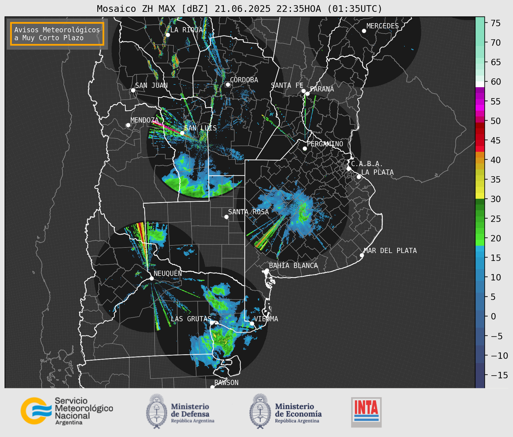This screenshot has width=513, height=437.
Task: Click the green 25 dBZ colorbar band
Action: pos(480,218)
